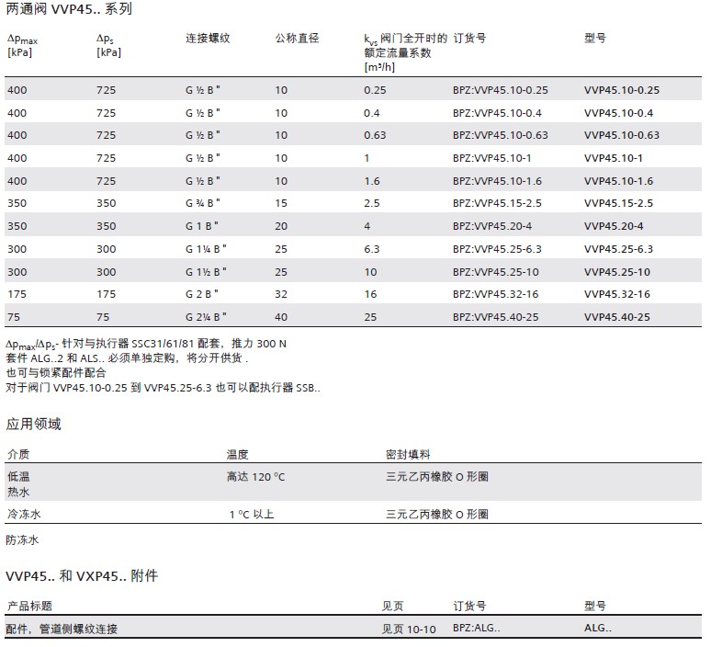Click the 型号 header in valve table
The width and height of the screenshot is (711, 647).
[x=595, y=39]
